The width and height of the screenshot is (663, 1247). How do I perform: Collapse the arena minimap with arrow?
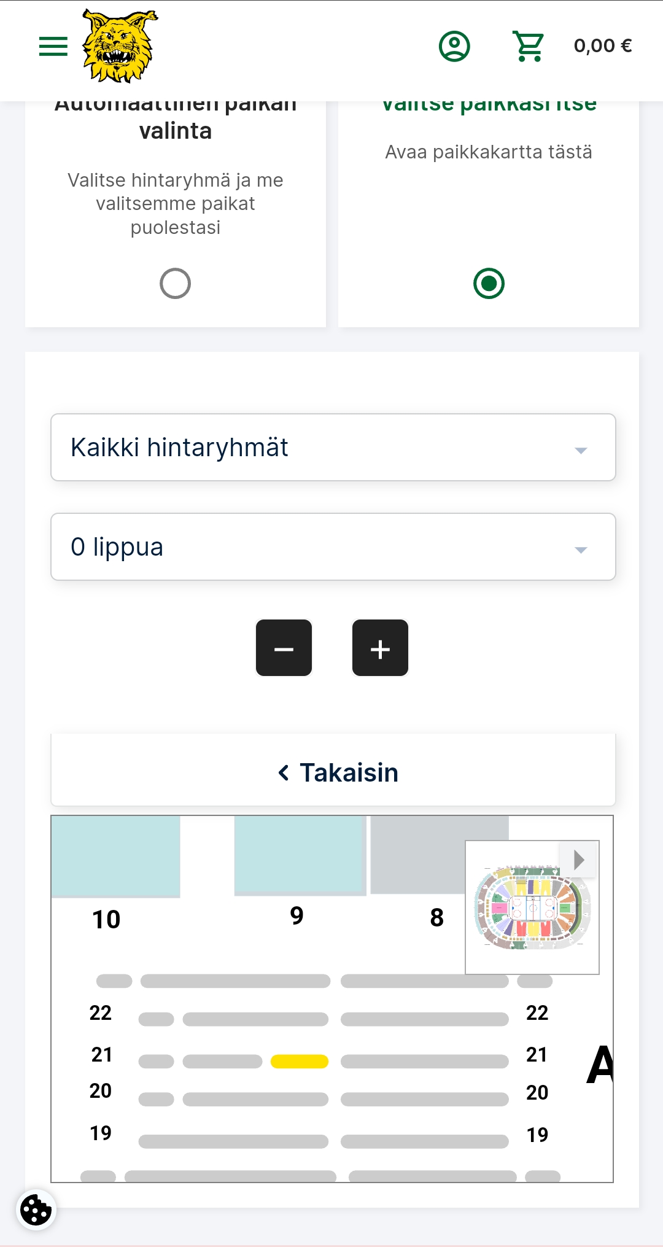coord(578,860)
